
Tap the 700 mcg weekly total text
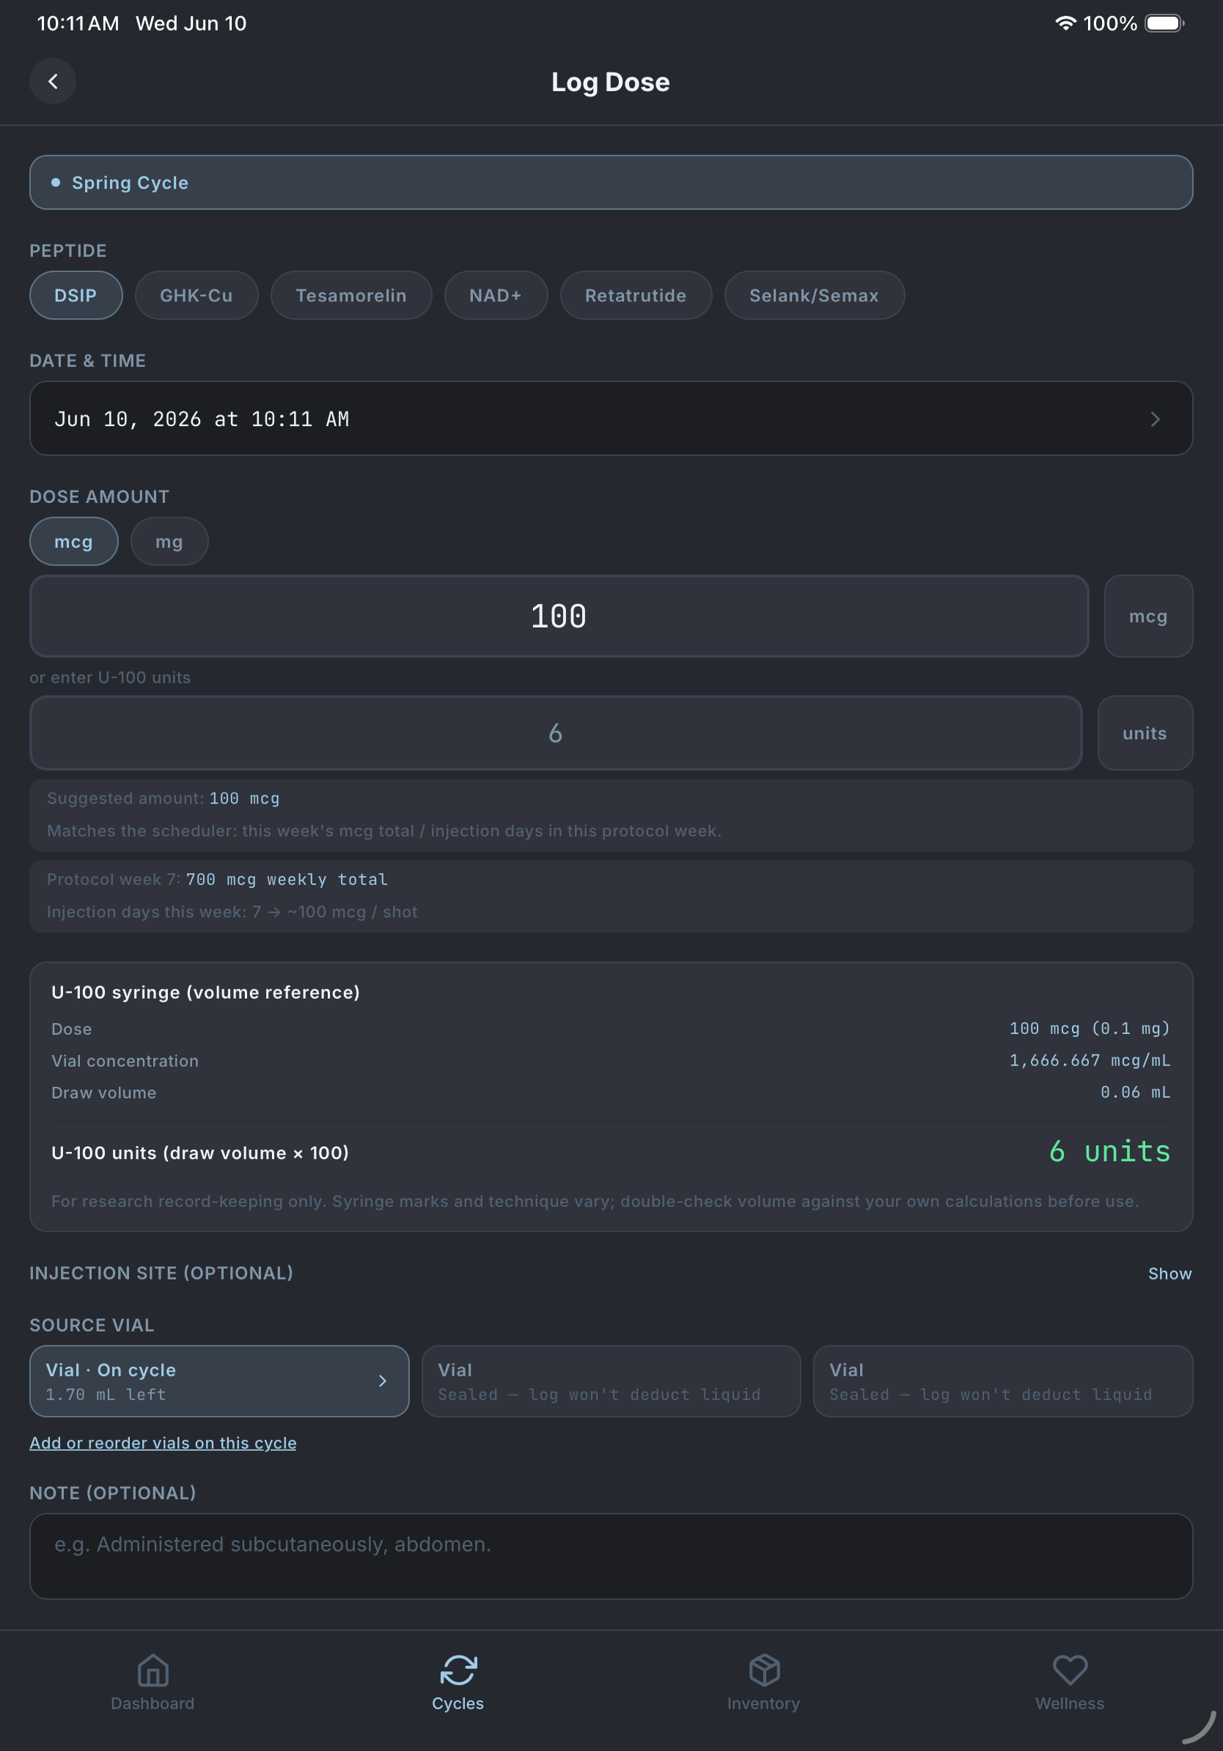pyautogui.click(x=287, y=879)
